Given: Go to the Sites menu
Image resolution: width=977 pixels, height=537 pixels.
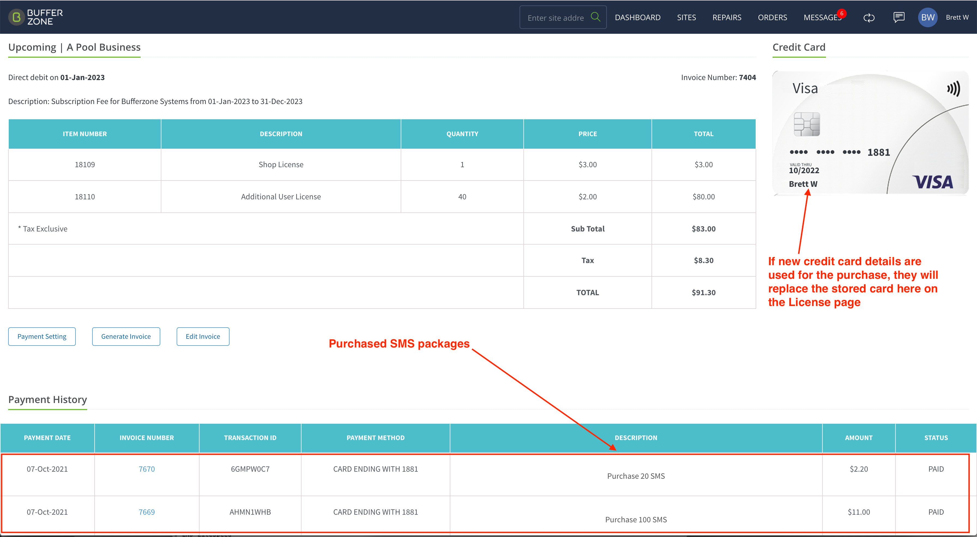Looking at the screenshot, I should (x=686, y=17).
